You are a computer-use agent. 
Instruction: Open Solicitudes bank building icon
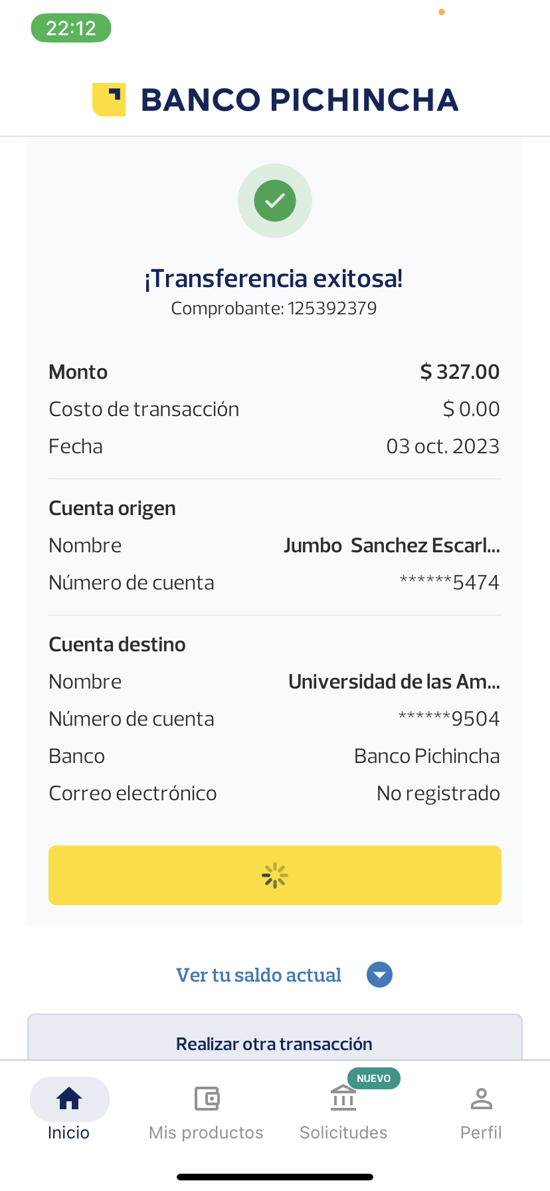tap(343, 1099)
